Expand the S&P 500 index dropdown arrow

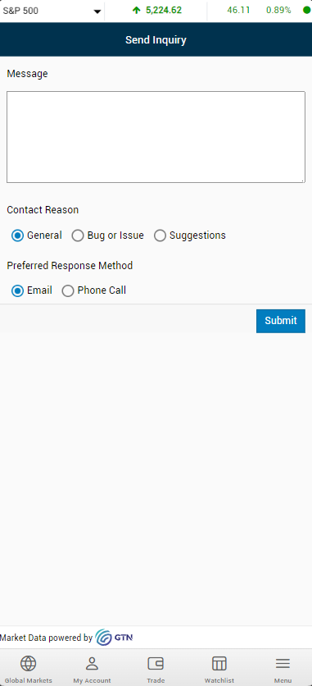coord(97,11)
